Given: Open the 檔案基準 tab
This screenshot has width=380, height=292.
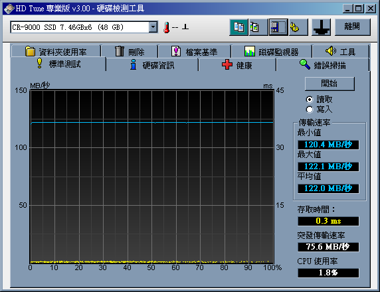Looking at the screenshot, I should pyautogui.click(x=195, y=52).
